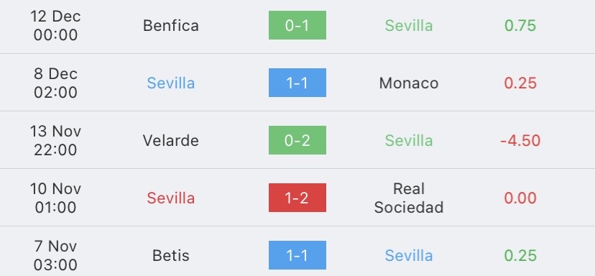The height and width of the screenshot is (276, 595).
Task: Click the 7 Nov 03:00 match date
Action: 55,255
